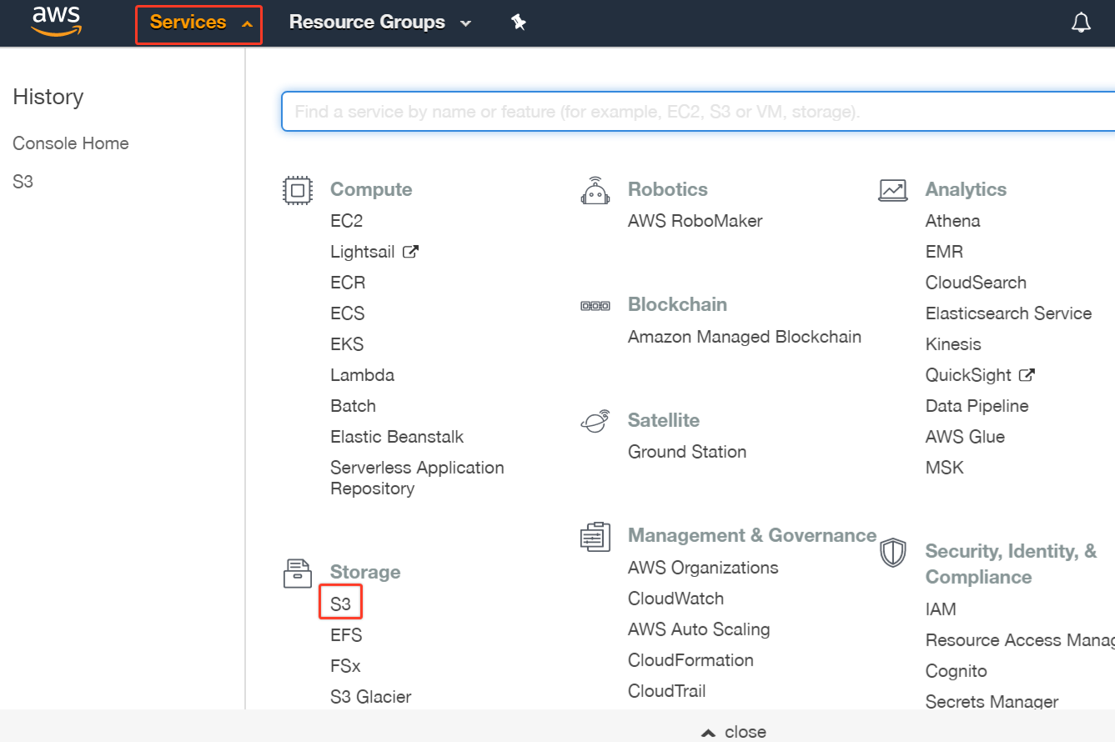Open QuickSight
The height and width of the screenshot is (742, 1115).
(x=968, y=375)
